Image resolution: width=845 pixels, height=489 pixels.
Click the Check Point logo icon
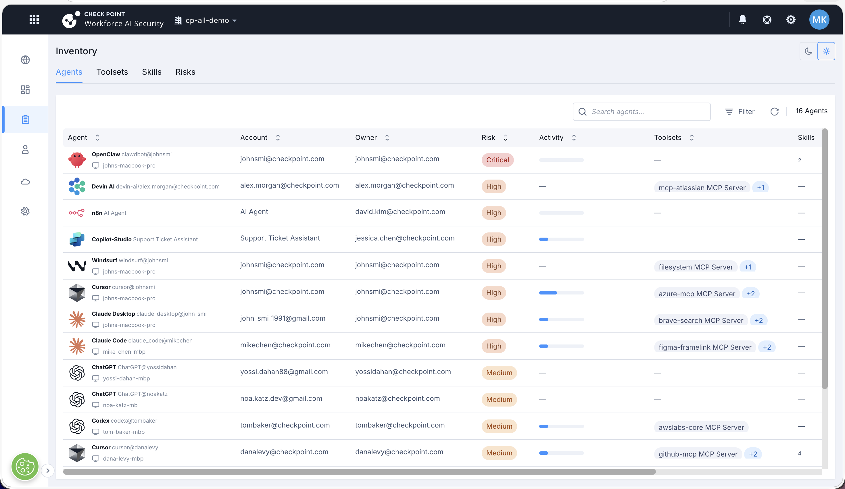pyautogui.click(x=71, y=20)
